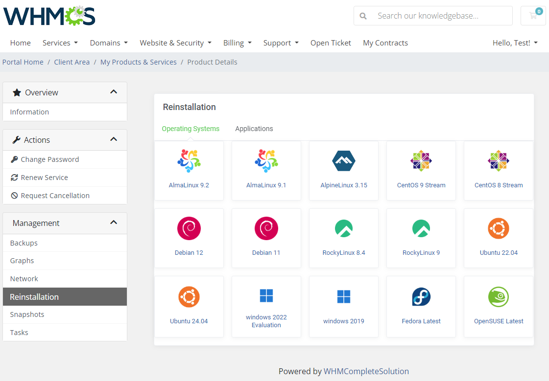
Task: Select the Fedora Latest logo
Action: (421, 297)
